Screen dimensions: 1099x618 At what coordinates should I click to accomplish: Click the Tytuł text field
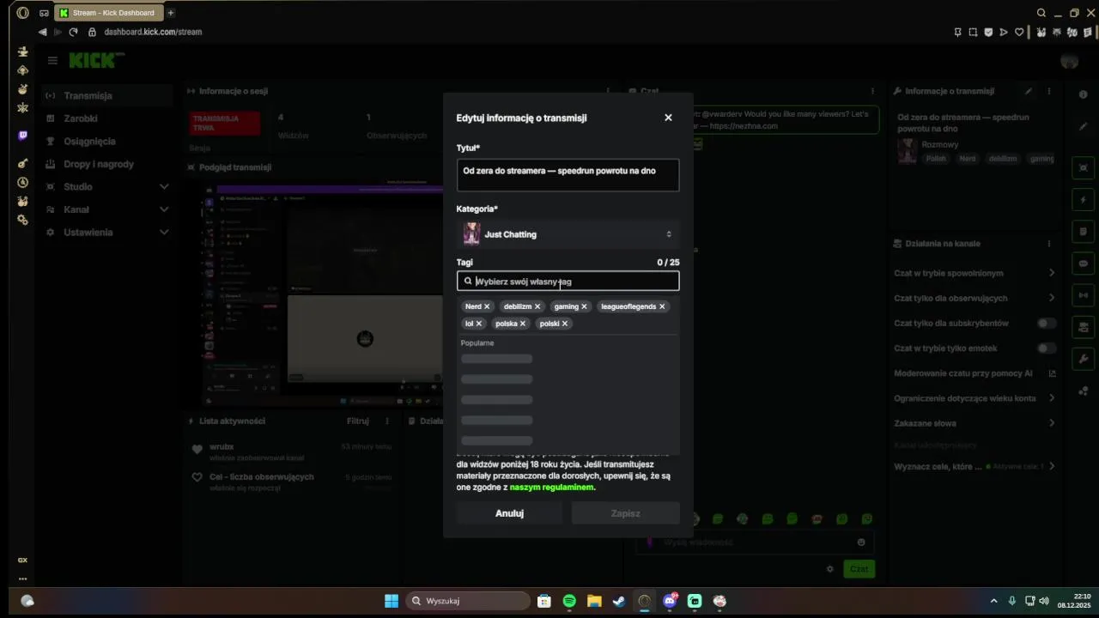tap(568, 175)
